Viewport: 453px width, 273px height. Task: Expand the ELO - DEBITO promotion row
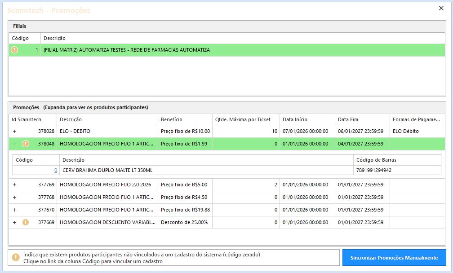pos(14,131)
